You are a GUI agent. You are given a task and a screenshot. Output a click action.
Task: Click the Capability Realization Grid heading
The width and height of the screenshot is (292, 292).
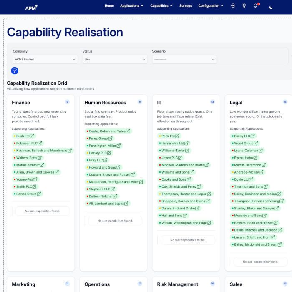[37, 83]
